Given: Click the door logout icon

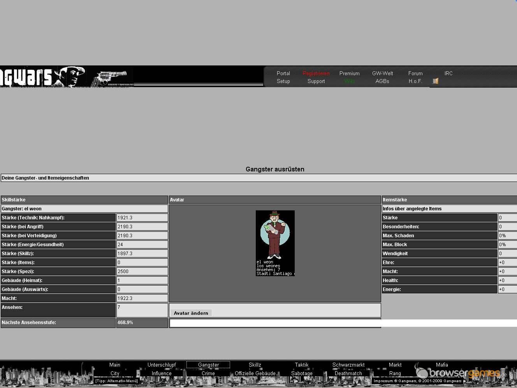Looking at the screenshot, I should [x=436, y=81].
